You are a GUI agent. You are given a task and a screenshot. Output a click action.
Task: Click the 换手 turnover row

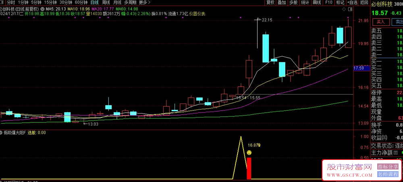386,125
